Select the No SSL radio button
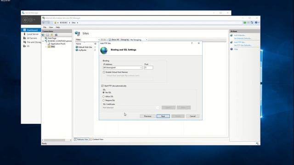Viewport: 294px width, 165px height. pyautogui.click(x=103, y=93)
